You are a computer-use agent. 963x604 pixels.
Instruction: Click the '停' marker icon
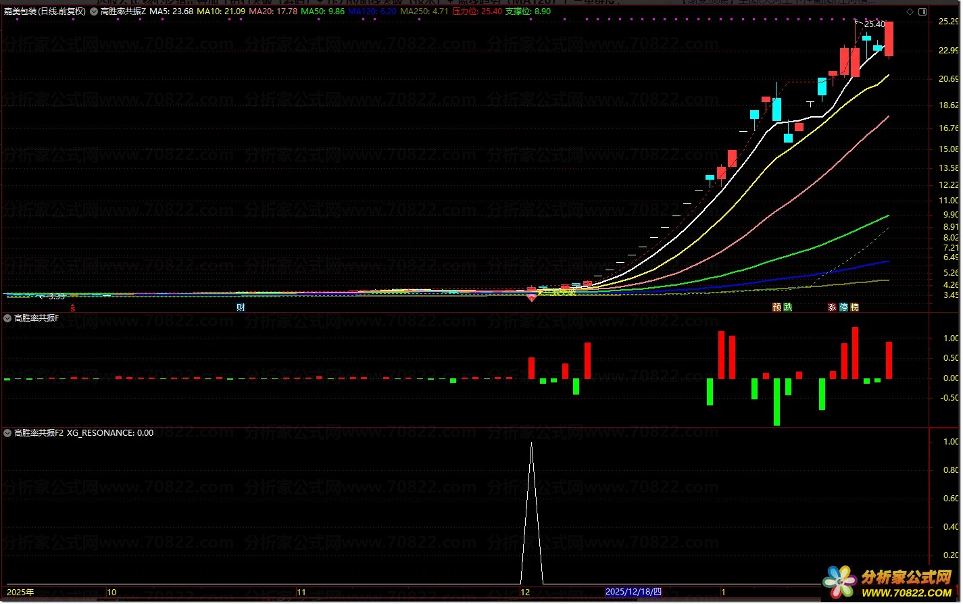click(x=844, y=307)
